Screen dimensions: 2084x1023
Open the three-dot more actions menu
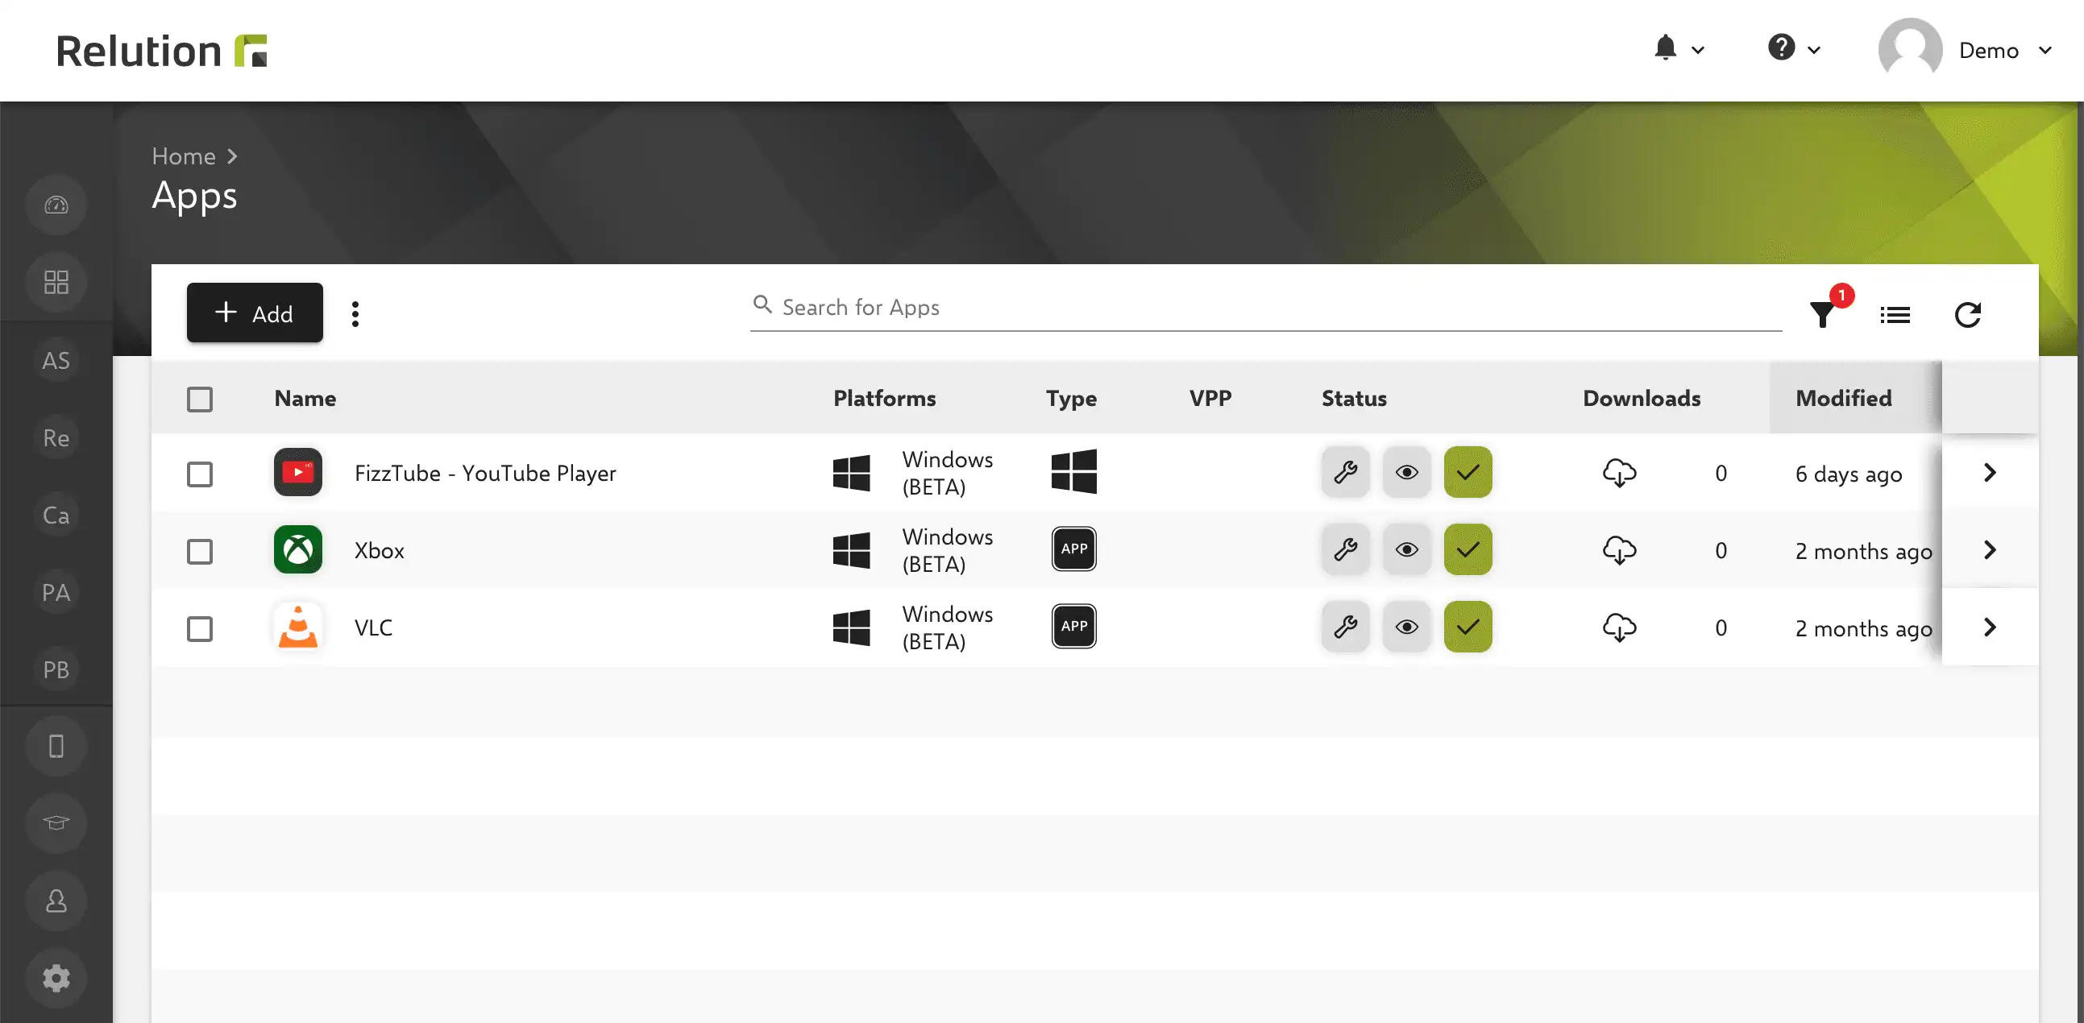click(x=355, y=314)
